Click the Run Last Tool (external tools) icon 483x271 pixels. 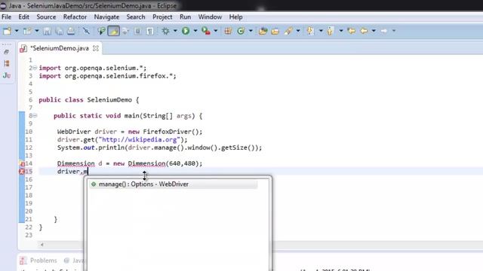point(206,31)
